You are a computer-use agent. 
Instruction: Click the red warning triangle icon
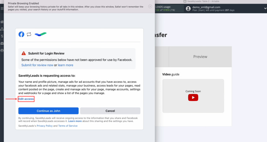[24, 53]
